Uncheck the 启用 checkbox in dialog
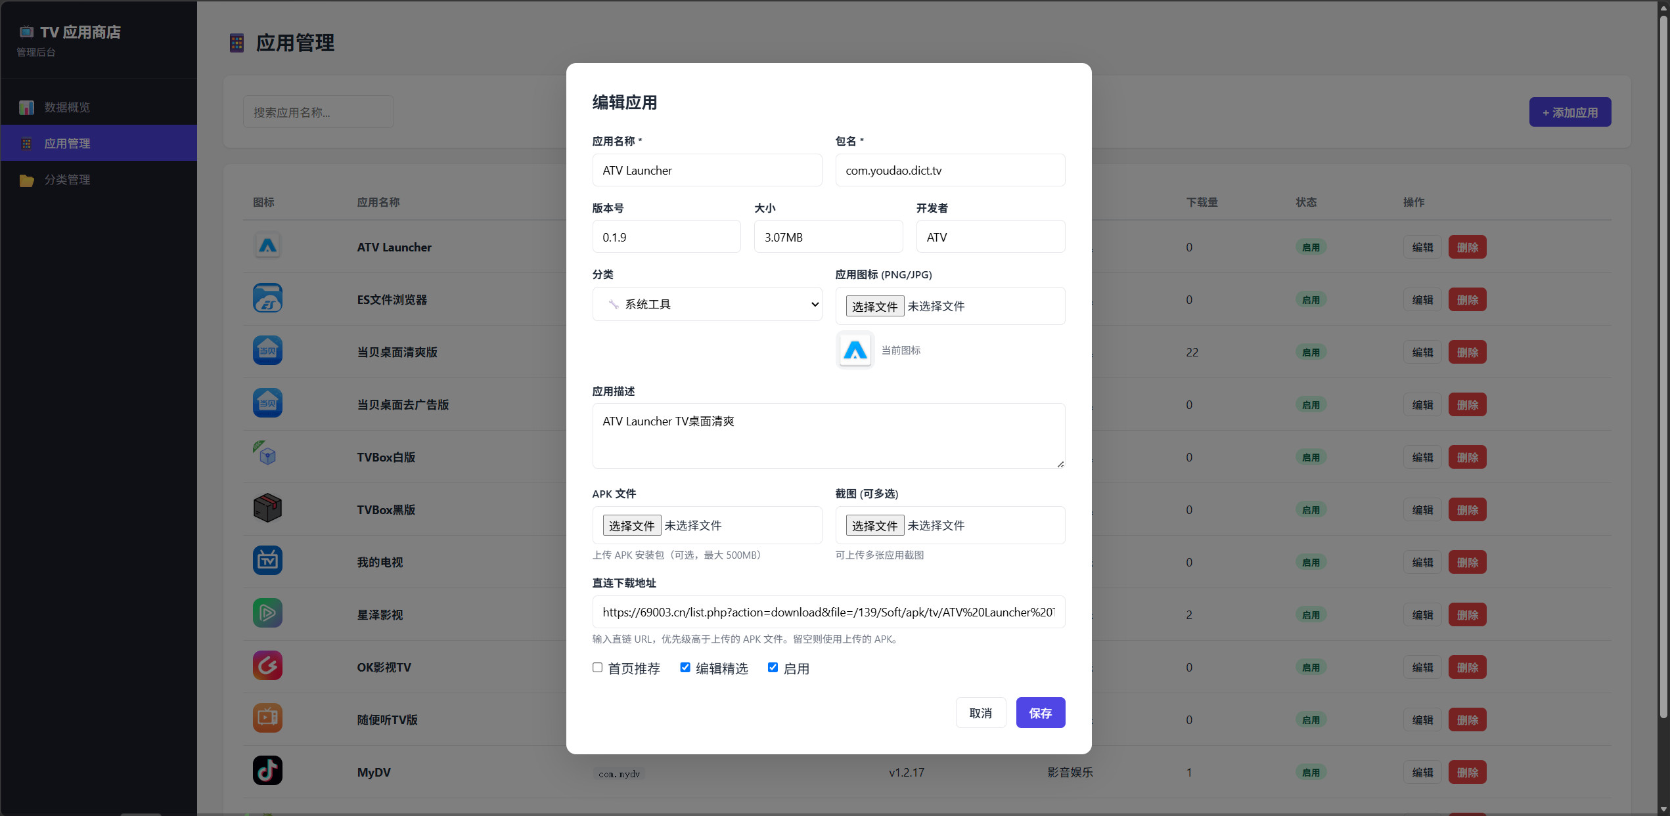 pos(773,668)
